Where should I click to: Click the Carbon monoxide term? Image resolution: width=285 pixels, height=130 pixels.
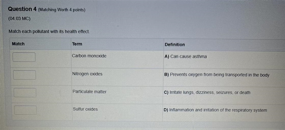click(x=89, y=56)
